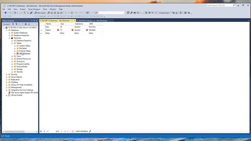This screenshot has width=251, height=141.
Task: Select the System Tables folder
Action: 25,46
